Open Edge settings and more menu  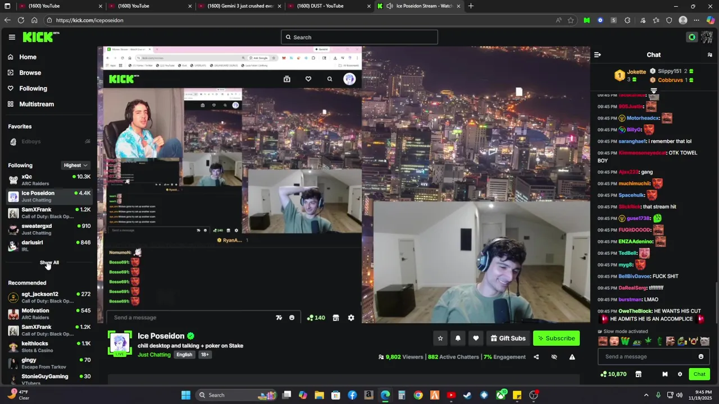(697, 20)
